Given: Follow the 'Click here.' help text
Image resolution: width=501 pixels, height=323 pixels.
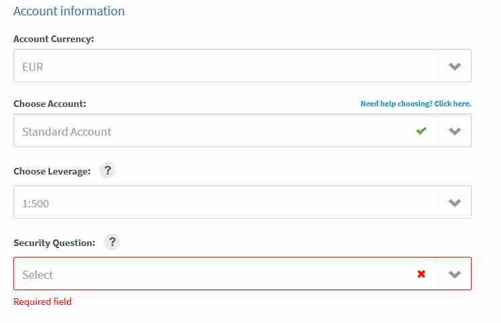Looking at the screenshot, I should 453,104.
